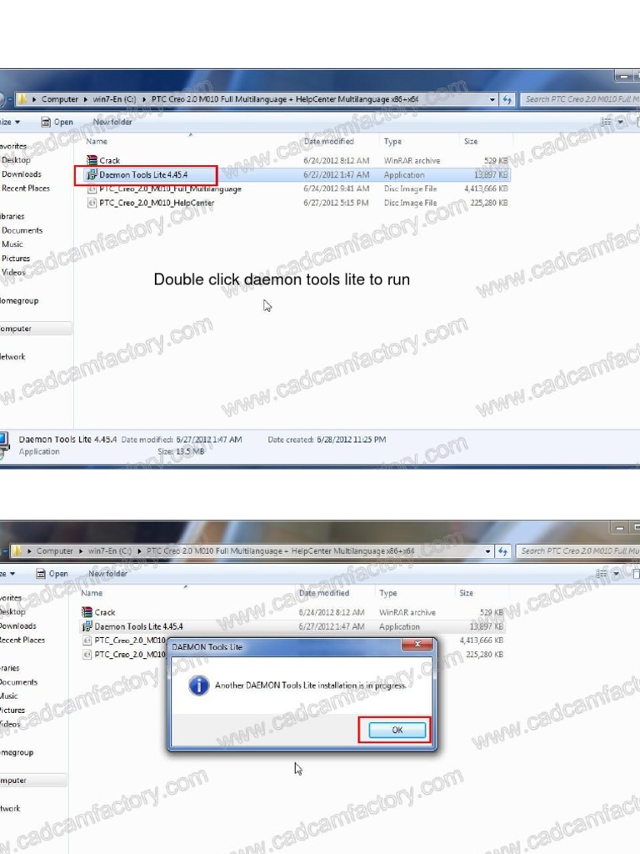Select Homegroup in top window sidebar
Image resolution: width=640 pixels, height=854 pixels.
pos(19,300)
